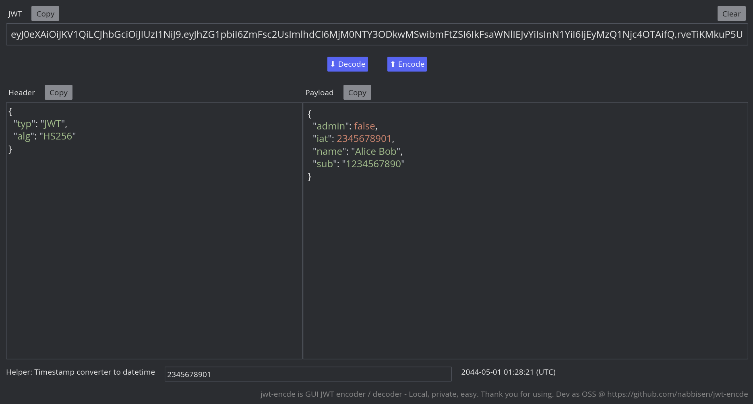Copy the JWT token string

pyautogui.click(x=45, y=13)
